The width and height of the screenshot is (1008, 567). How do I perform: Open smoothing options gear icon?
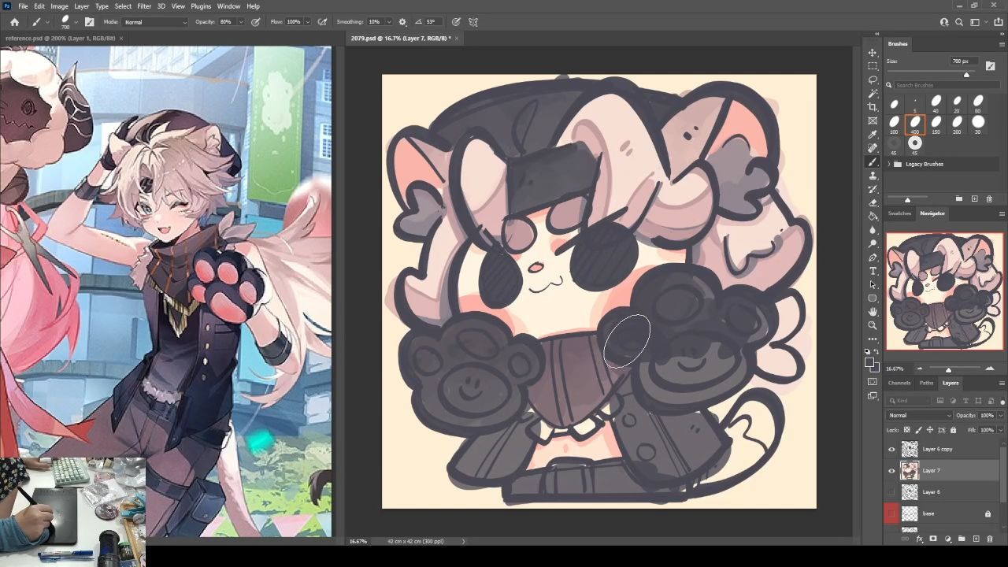[x=402, y=22]
